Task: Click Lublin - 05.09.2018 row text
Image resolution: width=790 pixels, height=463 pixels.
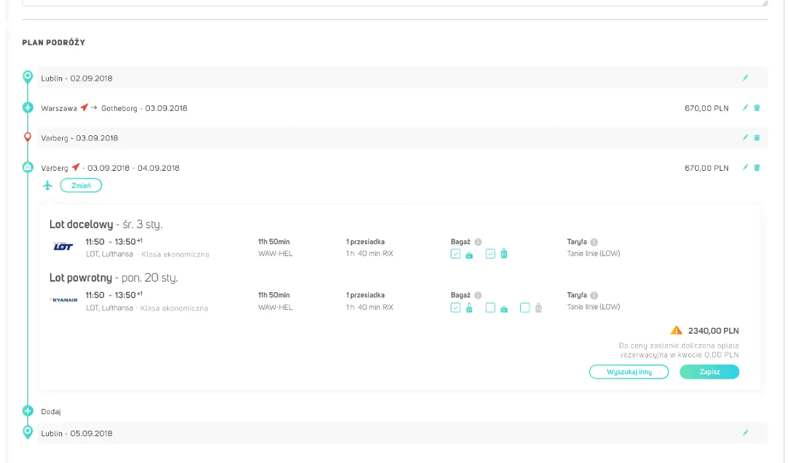Action: point(77,433)
